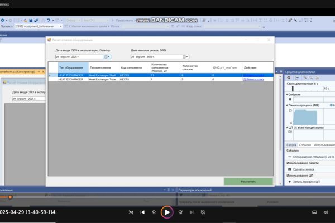
Task: Click the startup date field in the front dialog
Action: click(x=79, y=57)
